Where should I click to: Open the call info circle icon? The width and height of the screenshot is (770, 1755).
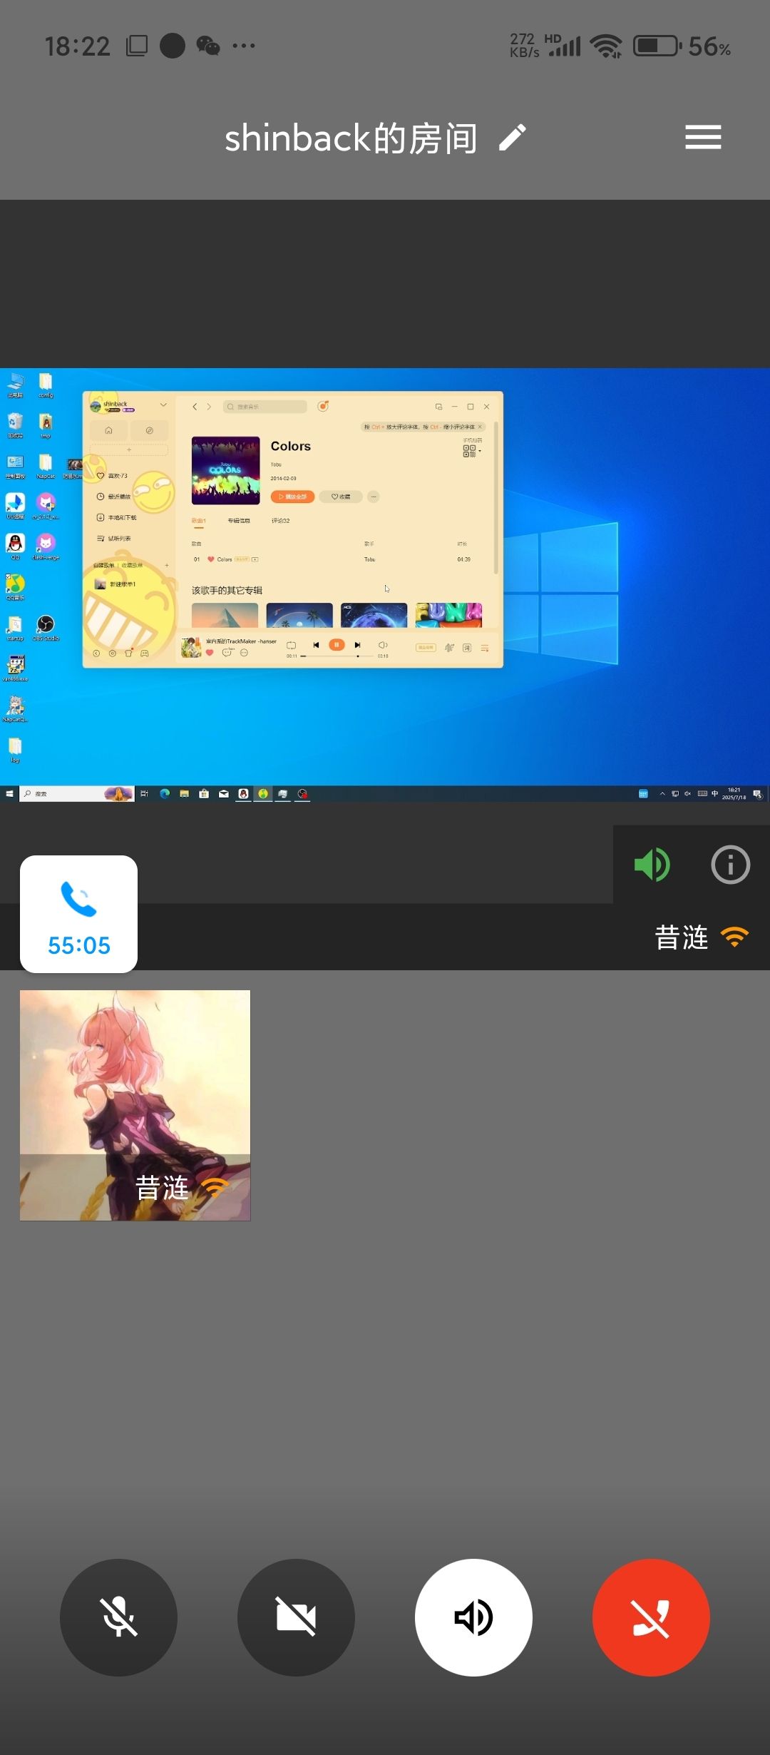(730, 865)
